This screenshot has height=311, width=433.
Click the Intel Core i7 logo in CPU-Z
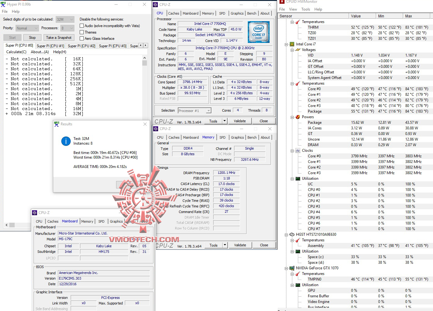click(x=259, y=32)
